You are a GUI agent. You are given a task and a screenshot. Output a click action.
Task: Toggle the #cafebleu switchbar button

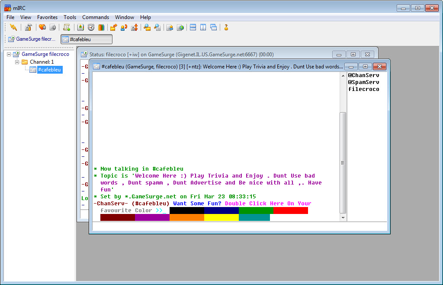tap(87, 39)
